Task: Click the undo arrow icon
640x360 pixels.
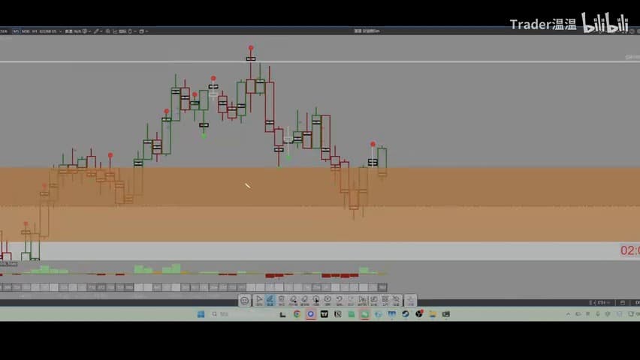Action: (340, 301)
